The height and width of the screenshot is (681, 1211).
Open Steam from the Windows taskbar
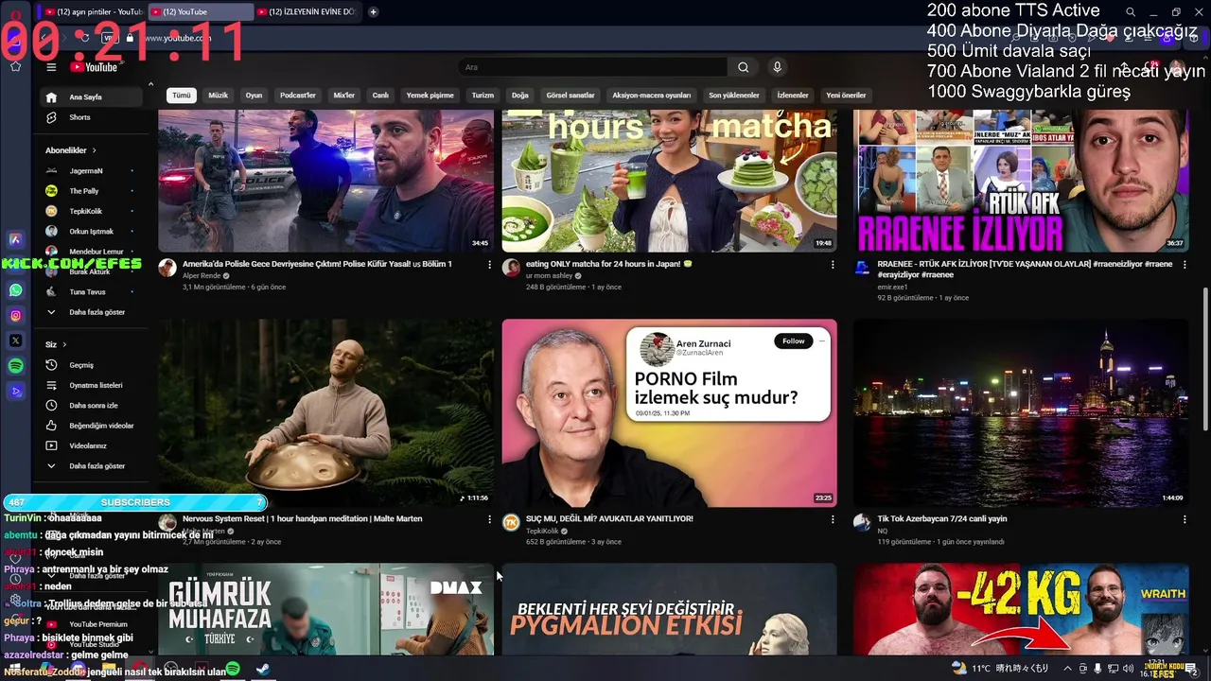click(x=262, y=669)
